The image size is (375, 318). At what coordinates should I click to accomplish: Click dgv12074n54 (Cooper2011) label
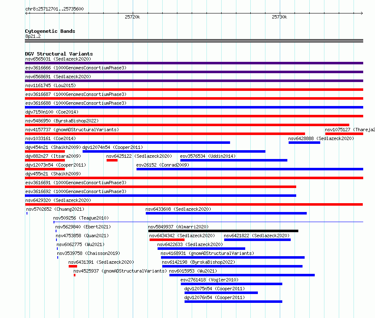pos(112,147)
